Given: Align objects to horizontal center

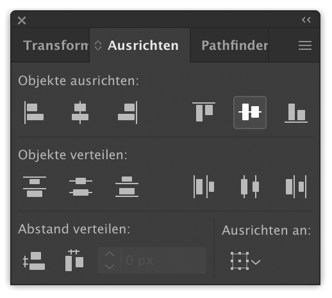Looking at the screenshot, I should click(80, 113).
